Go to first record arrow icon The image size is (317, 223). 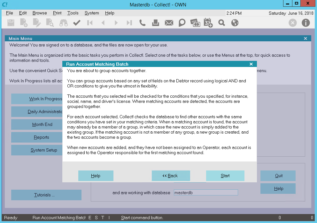pyautogui.click(x=90, y=23)
